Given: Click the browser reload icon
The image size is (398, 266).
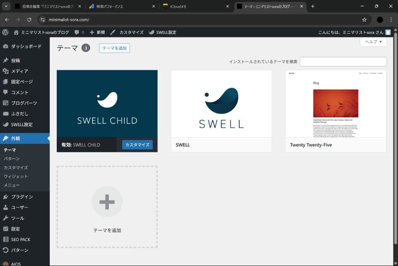Looking at the screenshot, I should pyautogui.click(x=29, y=19).
